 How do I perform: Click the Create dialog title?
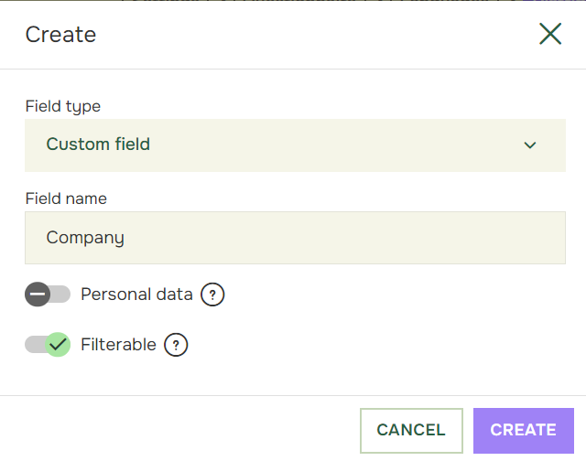(61, 35)
